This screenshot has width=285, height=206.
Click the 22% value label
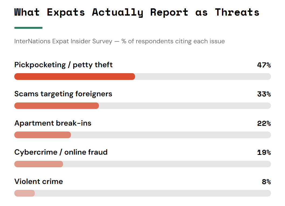pyautogui.click(x=264, y=123)
